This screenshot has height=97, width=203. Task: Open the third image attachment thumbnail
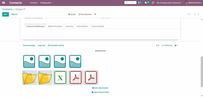click(60, 61)
